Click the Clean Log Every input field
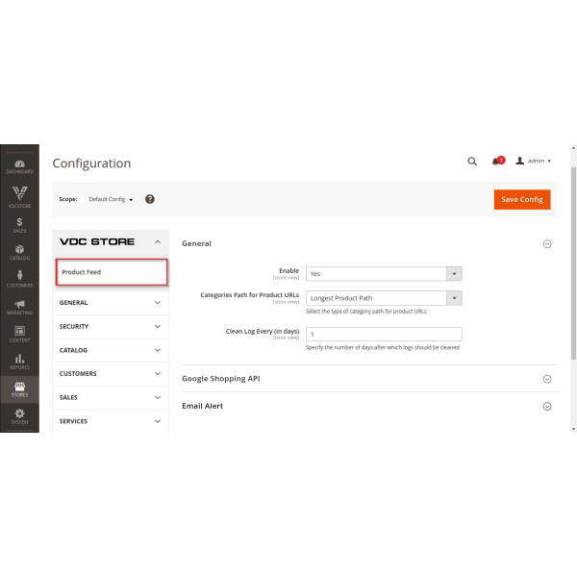Viewport: 577px width, 577px height. [384, 334]
